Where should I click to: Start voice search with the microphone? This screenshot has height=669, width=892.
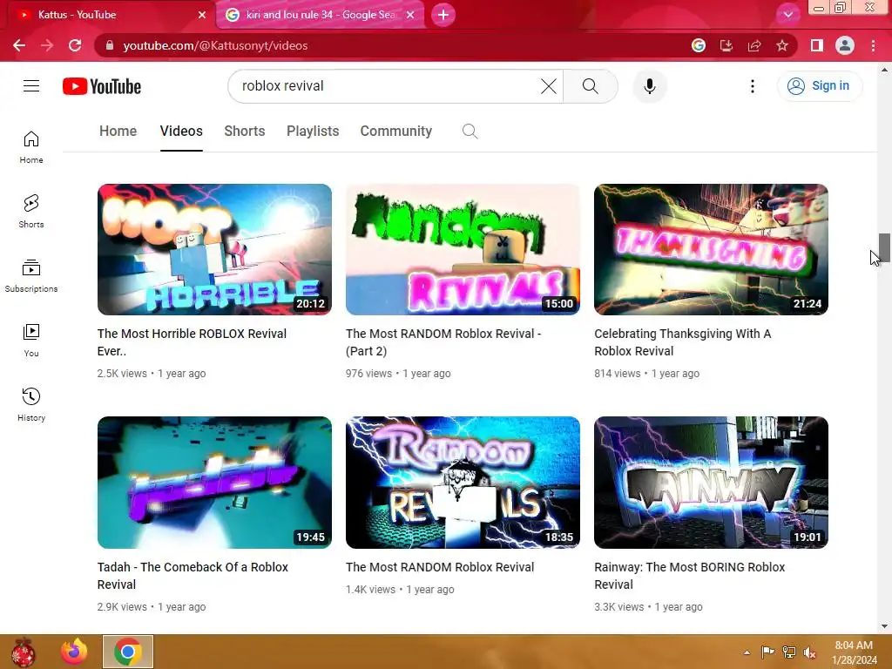[650, 86]
